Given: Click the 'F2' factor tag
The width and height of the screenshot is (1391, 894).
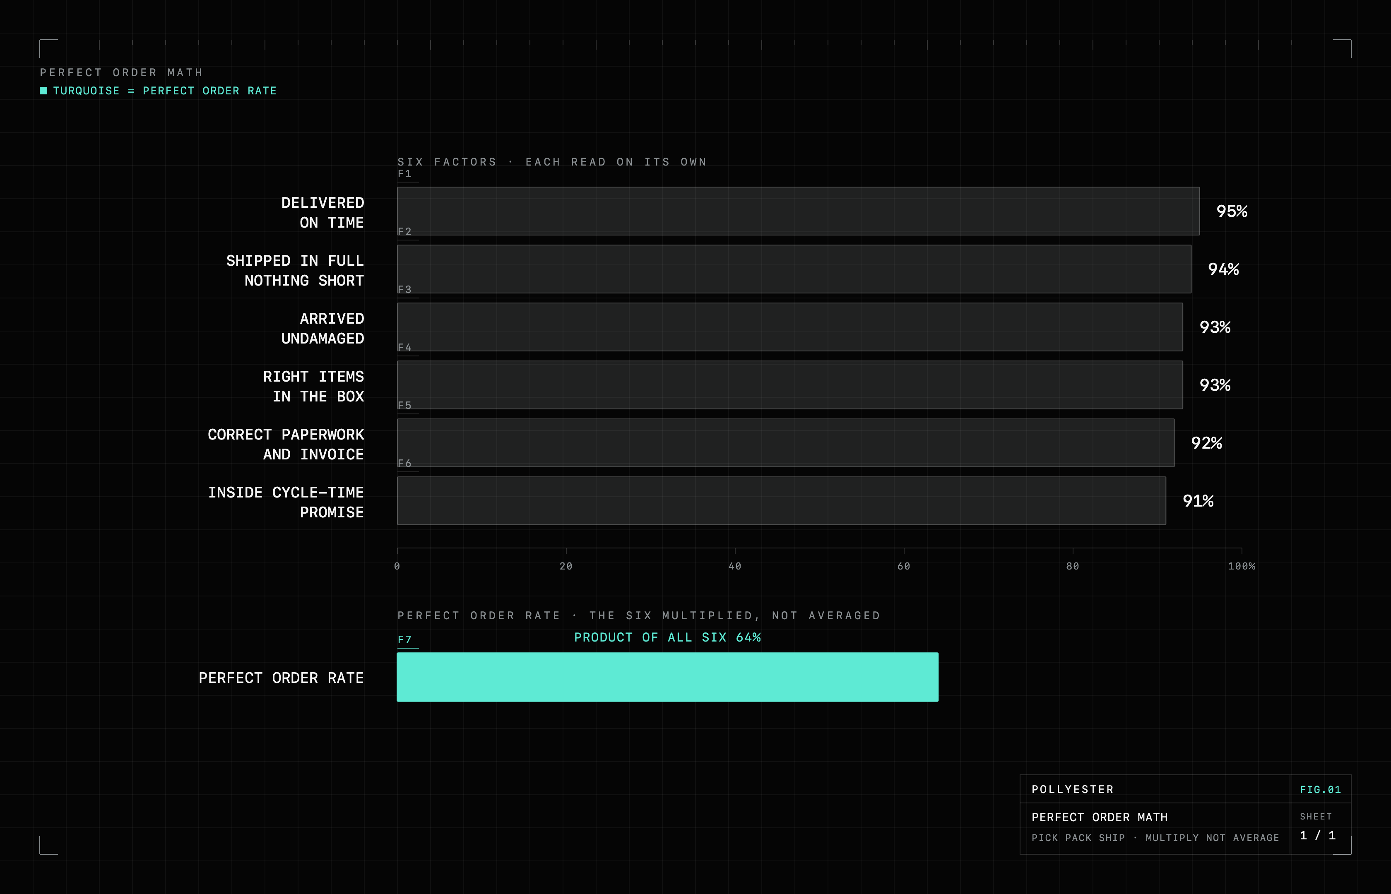Looking at the screenshot, I should 404,232.
